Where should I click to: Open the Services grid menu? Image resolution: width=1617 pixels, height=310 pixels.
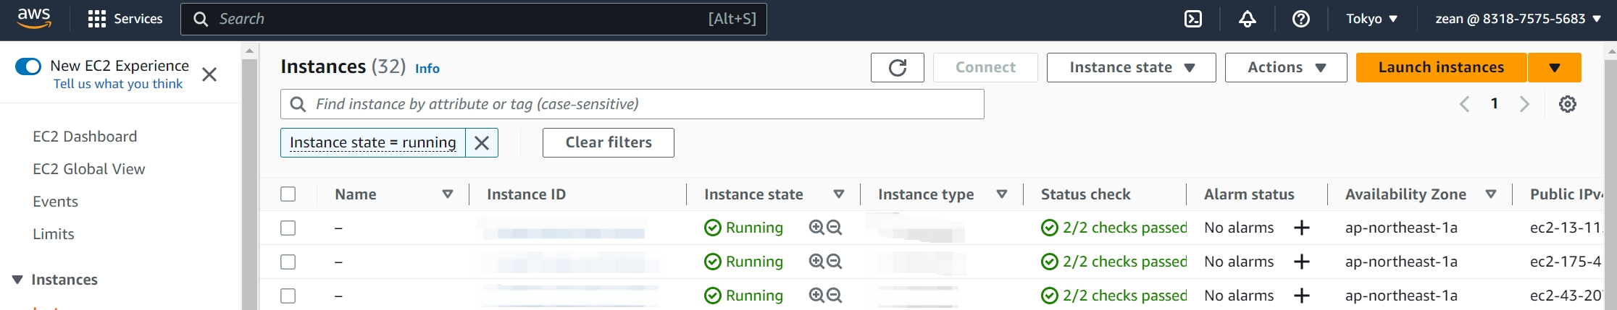point(125,19)
